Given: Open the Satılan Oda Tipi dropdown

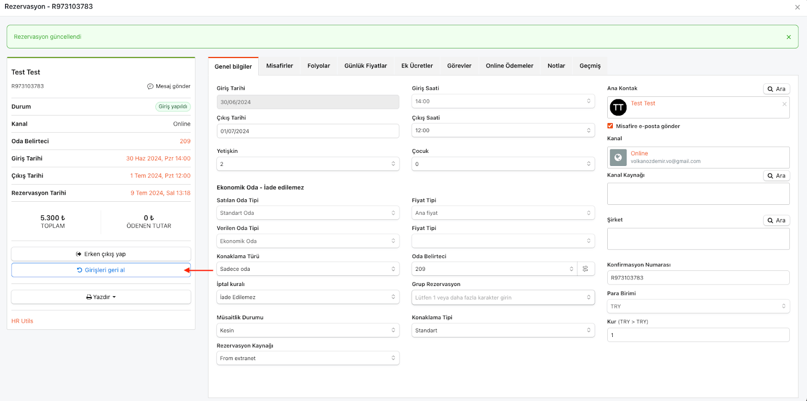Looking at the screenshot, I should pyautogui.click(x=308, y=213).
